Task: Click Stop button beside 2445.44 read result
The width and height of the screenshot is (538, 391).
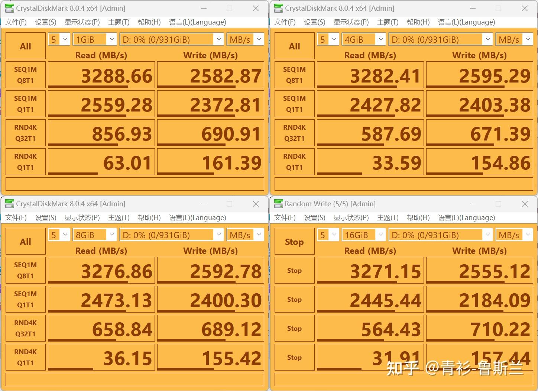Action: point(295,300)
